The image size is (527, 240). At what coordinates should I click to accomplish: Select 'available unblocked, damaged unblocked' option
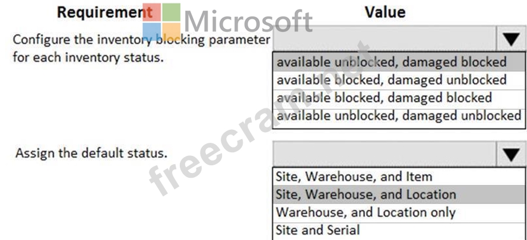399,116
